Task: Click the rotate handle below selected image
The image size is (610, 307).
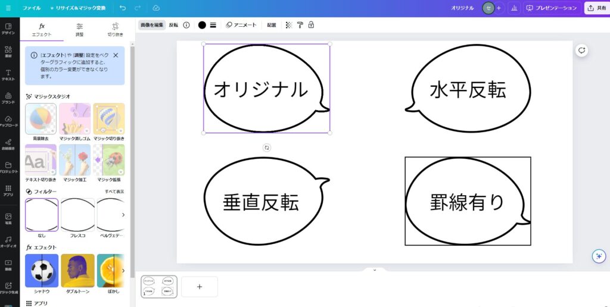Action: (x=267, y=148)
